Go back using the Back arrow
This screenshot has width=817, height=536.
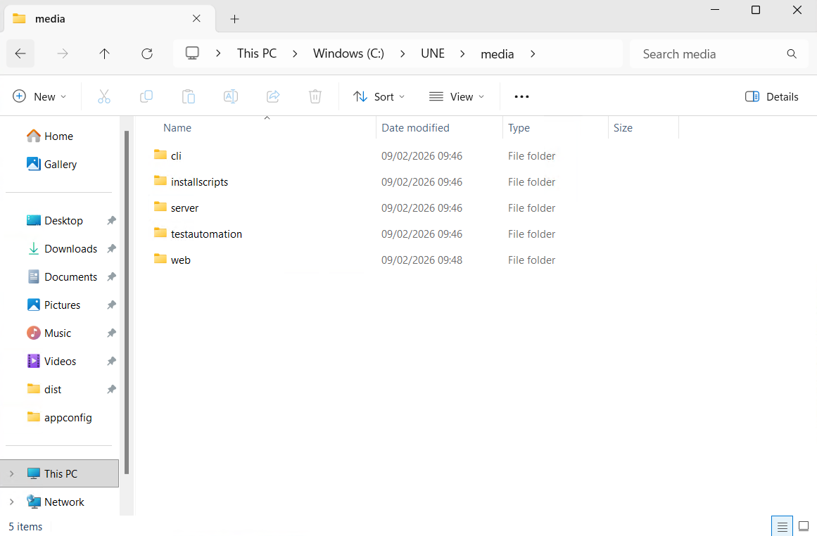20,54
